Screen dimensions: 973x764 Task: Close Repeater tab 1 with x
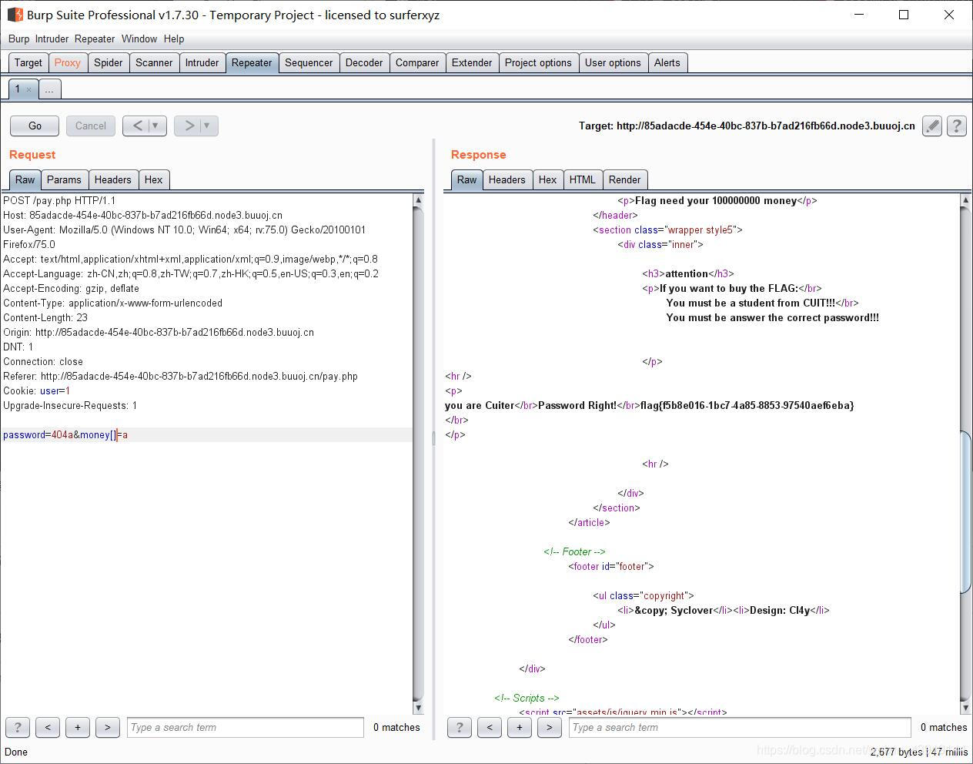(x=29, y=89)
